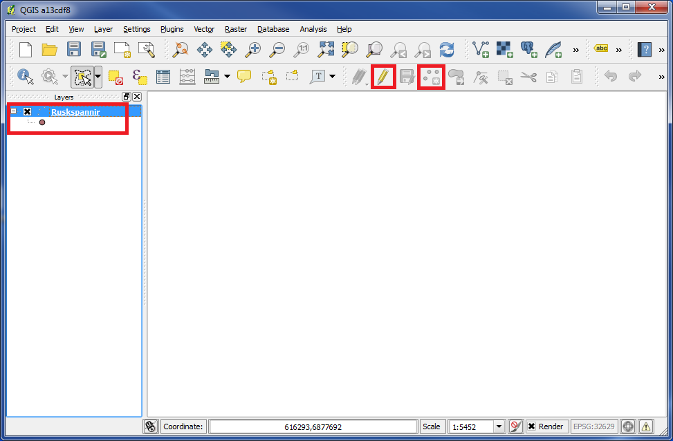The height and width of the screenshot is (441, 673).
Task: Select the Zoom Out tool
Action: 277,50
